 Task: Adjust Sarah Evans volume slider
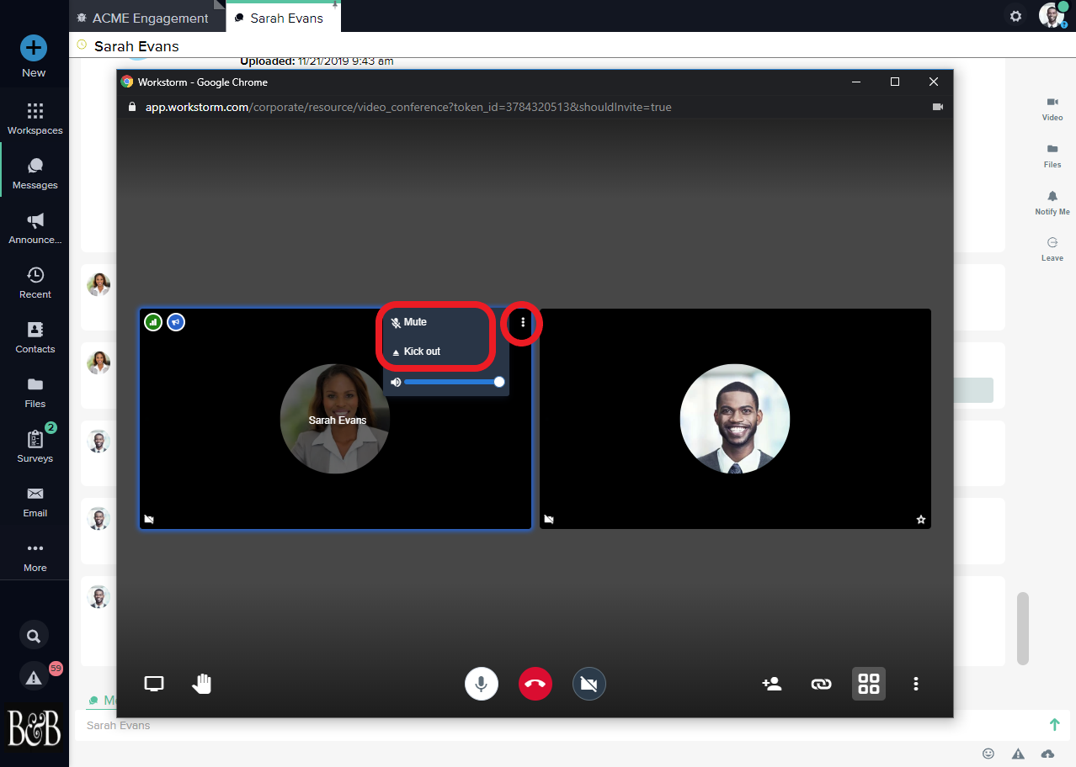[x=452, y=382]
